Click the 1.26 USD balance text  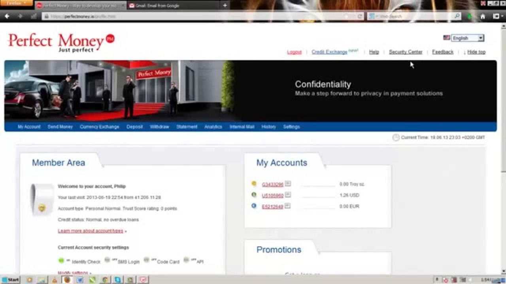coord(349,195)
